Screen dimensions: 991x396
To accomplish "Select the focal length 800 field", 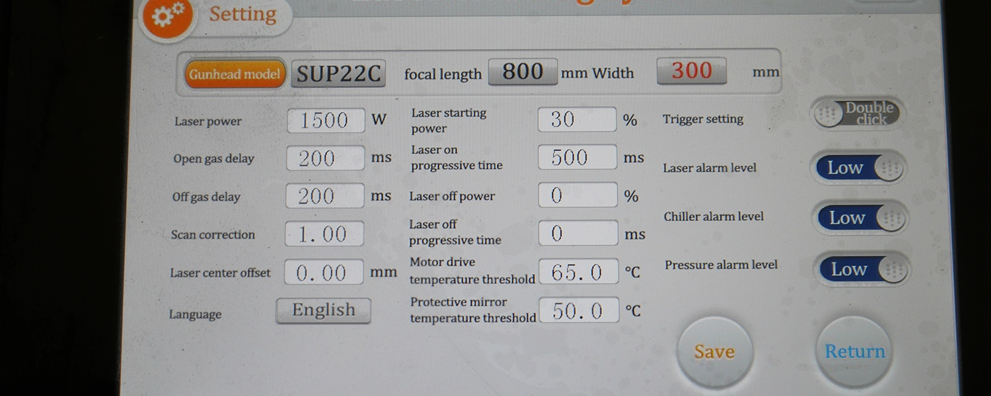I will click(x=523, y=72).
